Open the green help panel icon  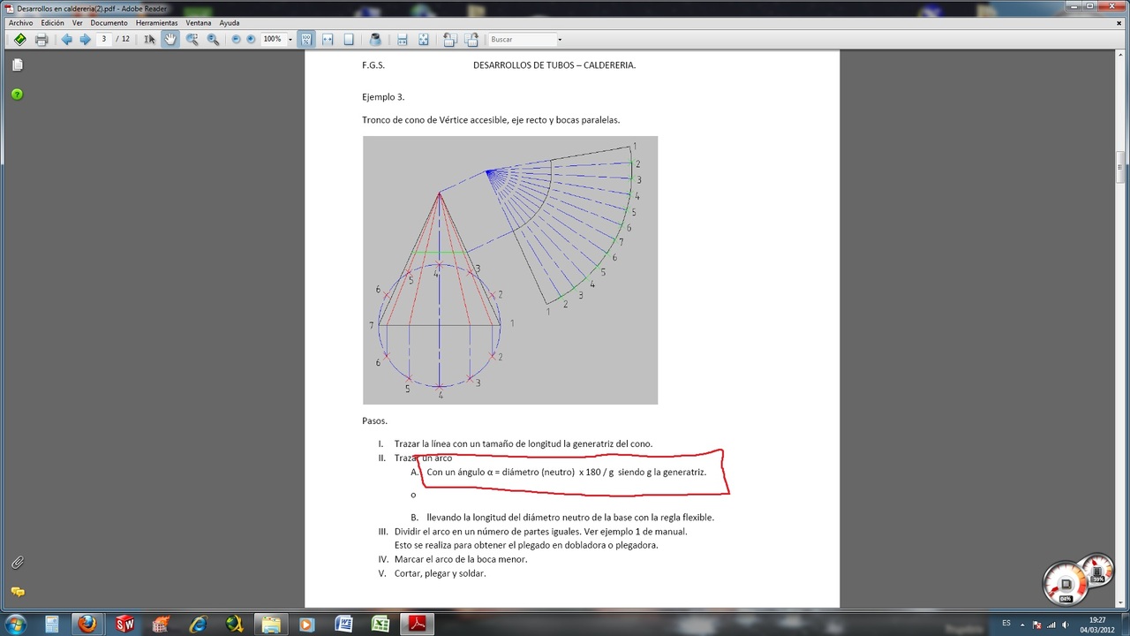17,95
